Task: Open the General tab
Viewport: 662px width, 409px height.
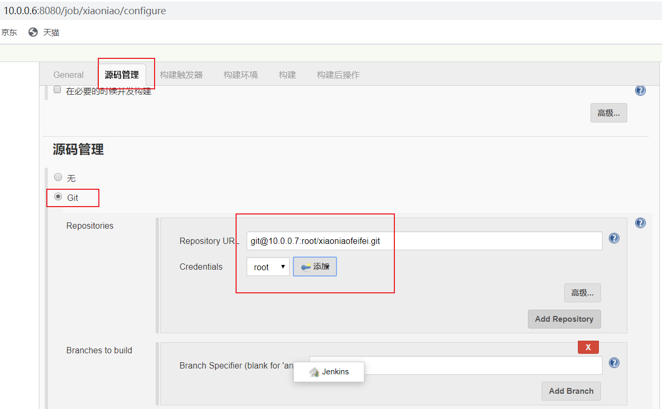Action: coord(68,75)
